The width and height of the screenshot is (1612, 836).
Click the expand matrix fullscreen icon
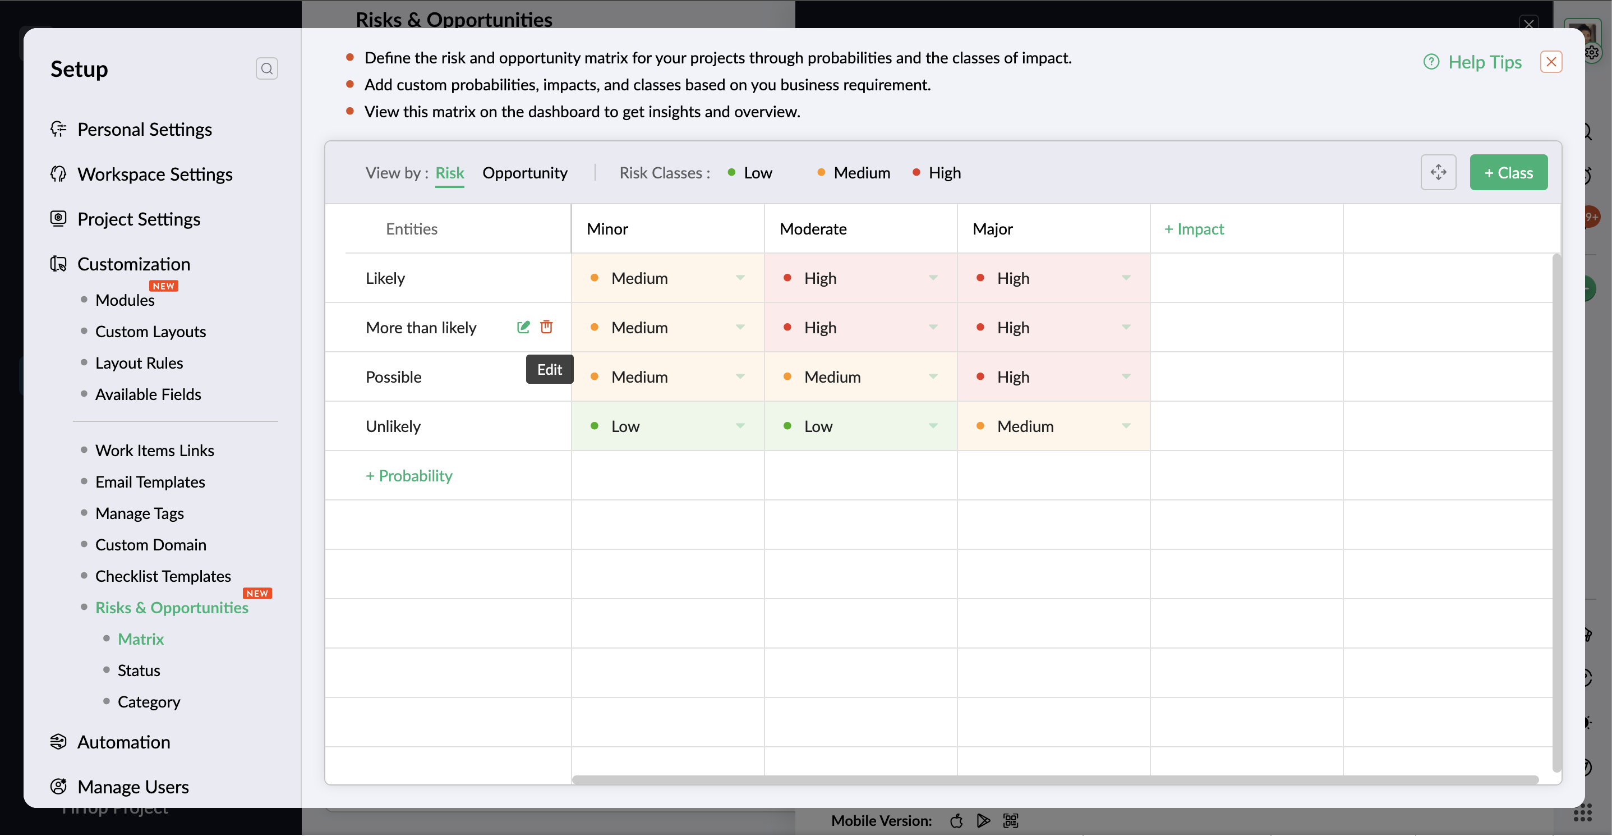pos(1438,172)
